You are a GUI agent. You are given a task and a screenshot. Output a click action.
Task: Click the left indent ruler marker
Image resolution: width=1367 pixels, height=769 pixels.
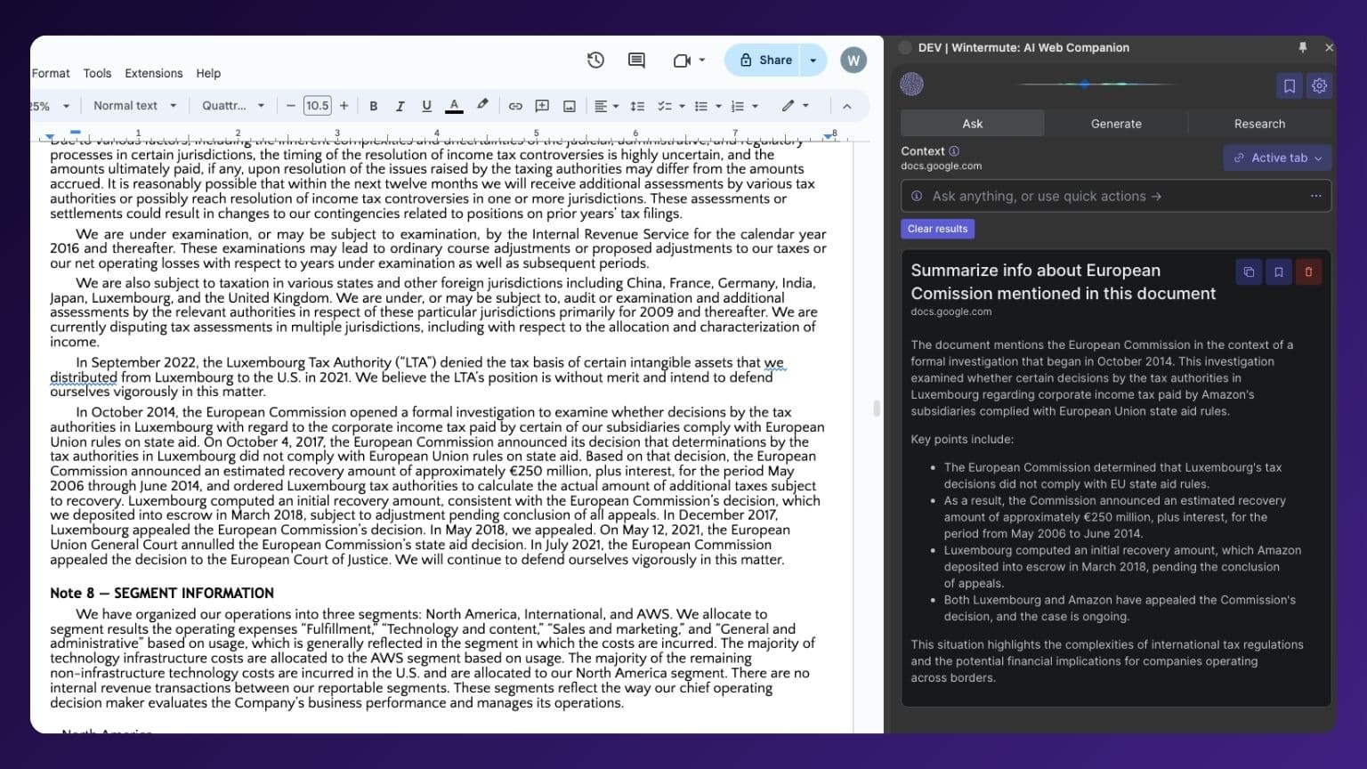[x=50, y=136]
